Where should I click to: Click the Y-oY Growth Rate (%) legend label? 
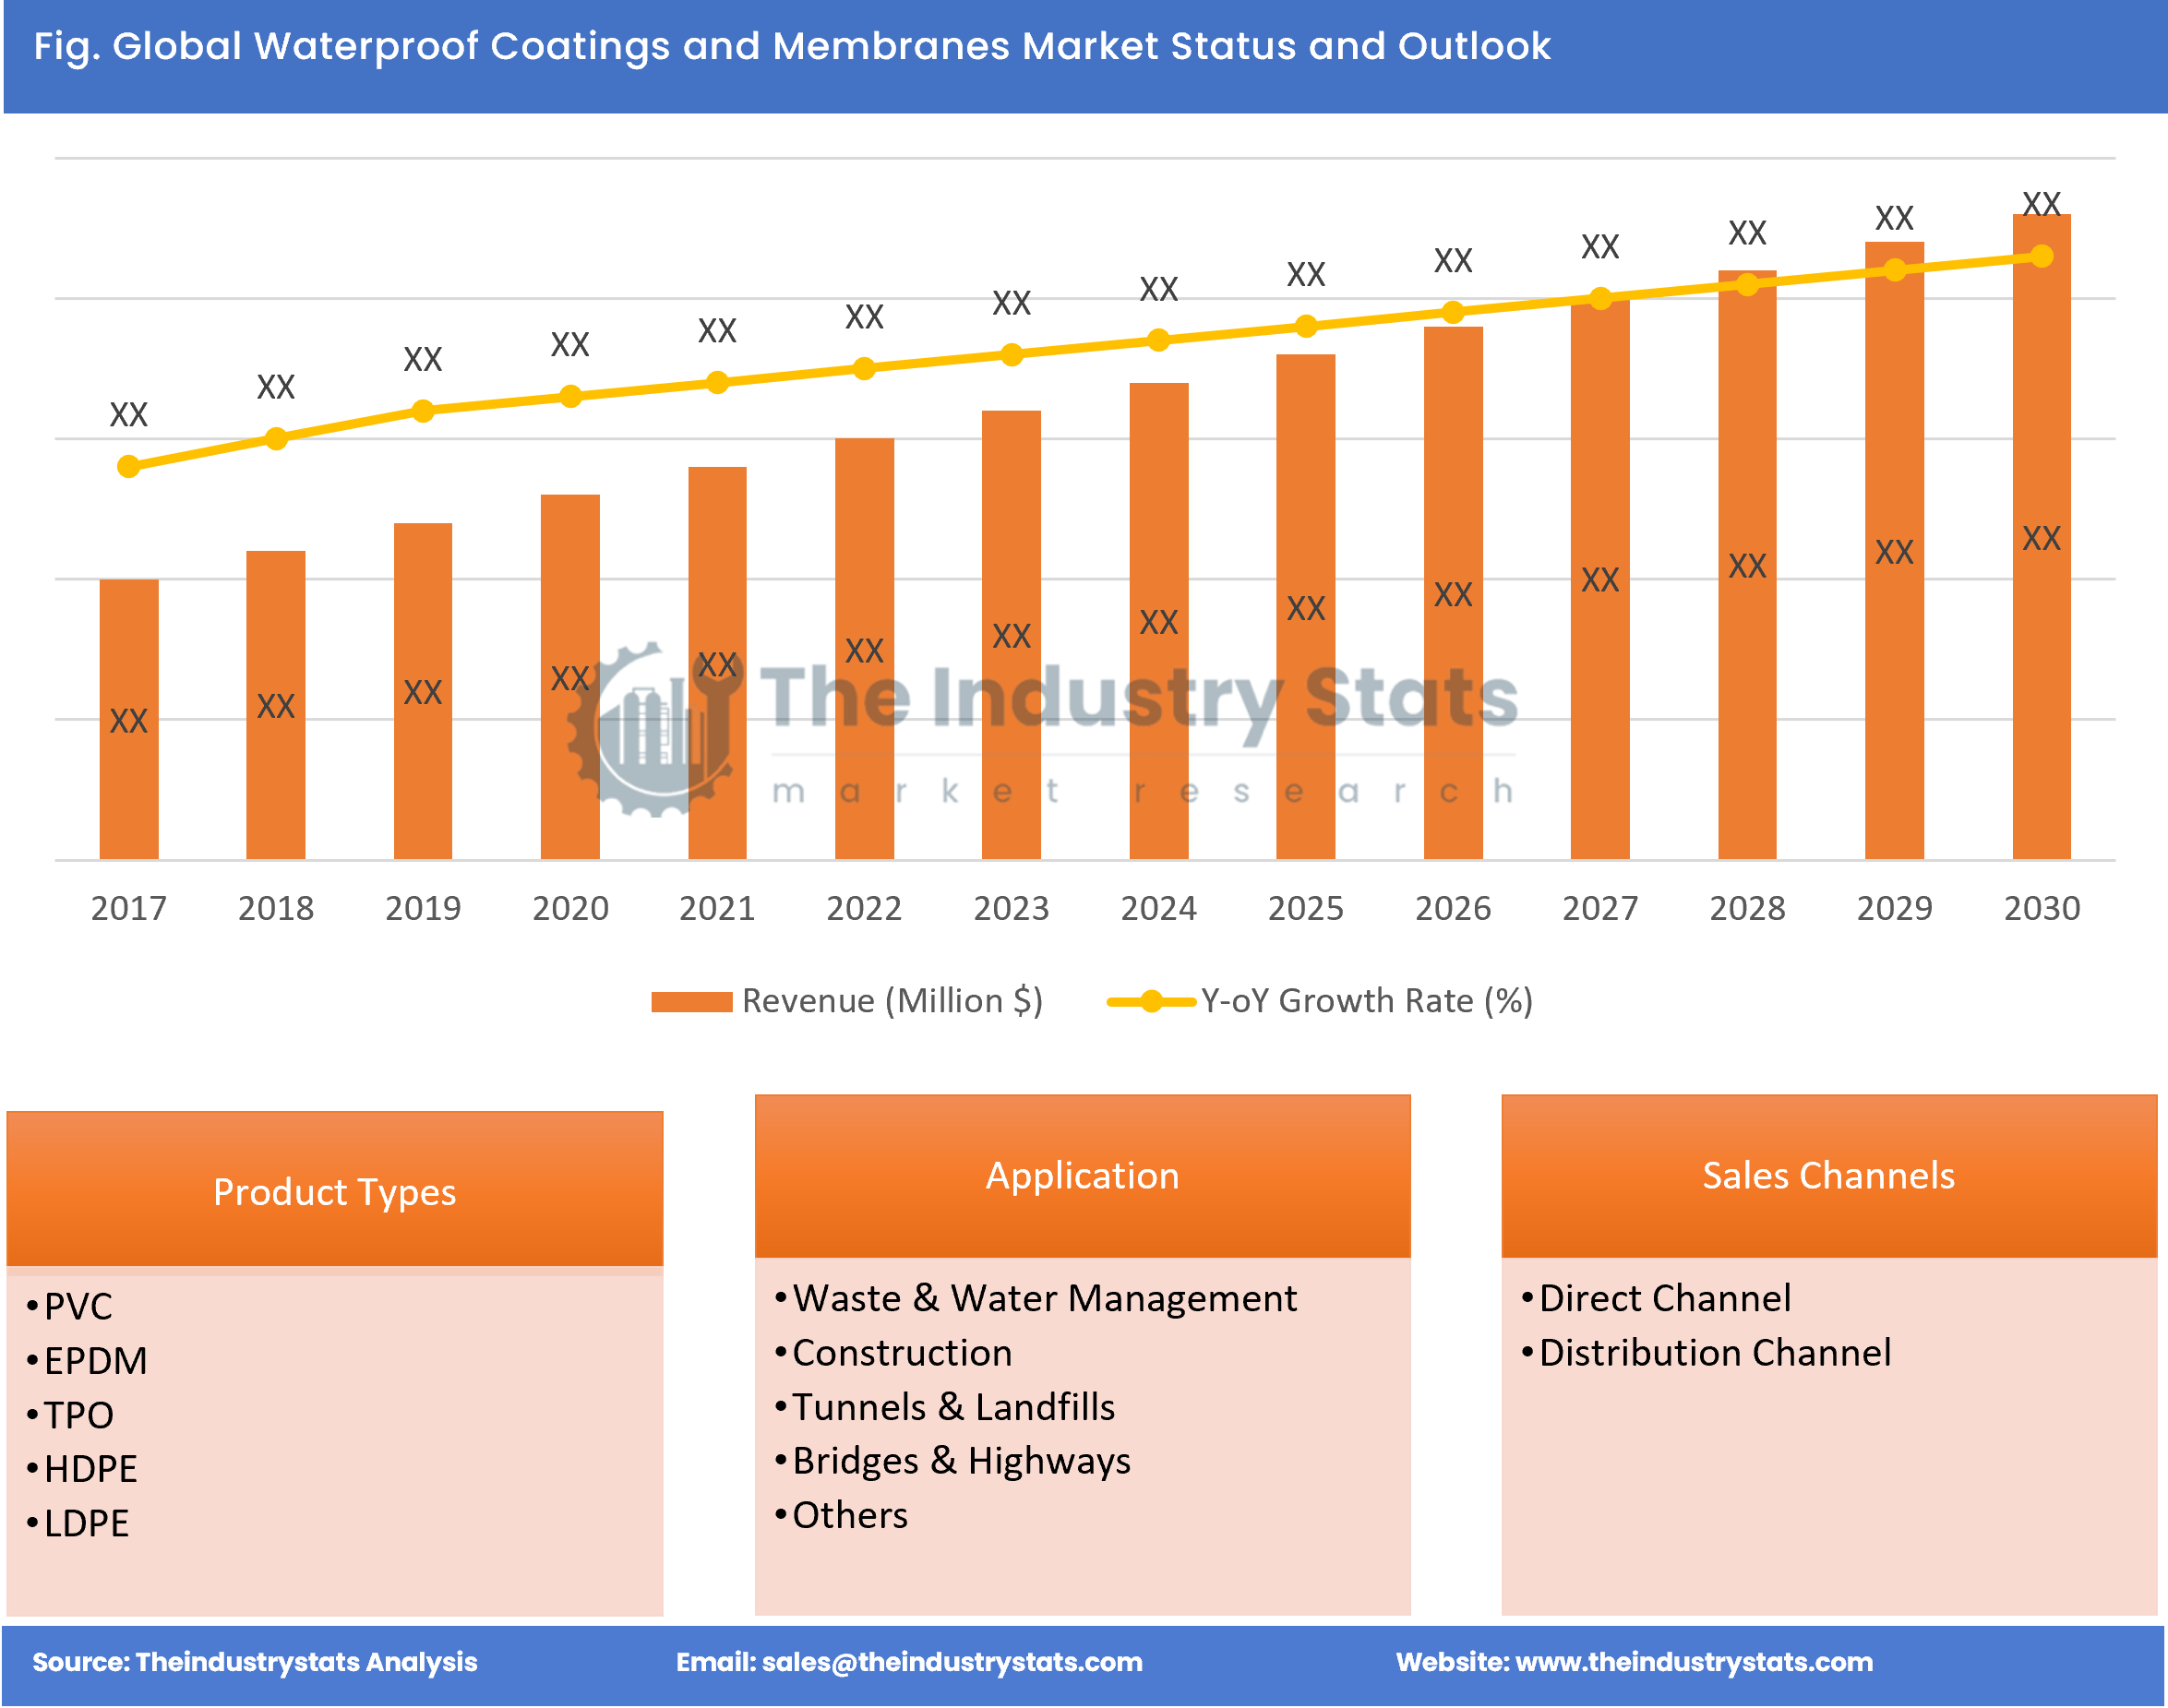coord(1367,1001)
